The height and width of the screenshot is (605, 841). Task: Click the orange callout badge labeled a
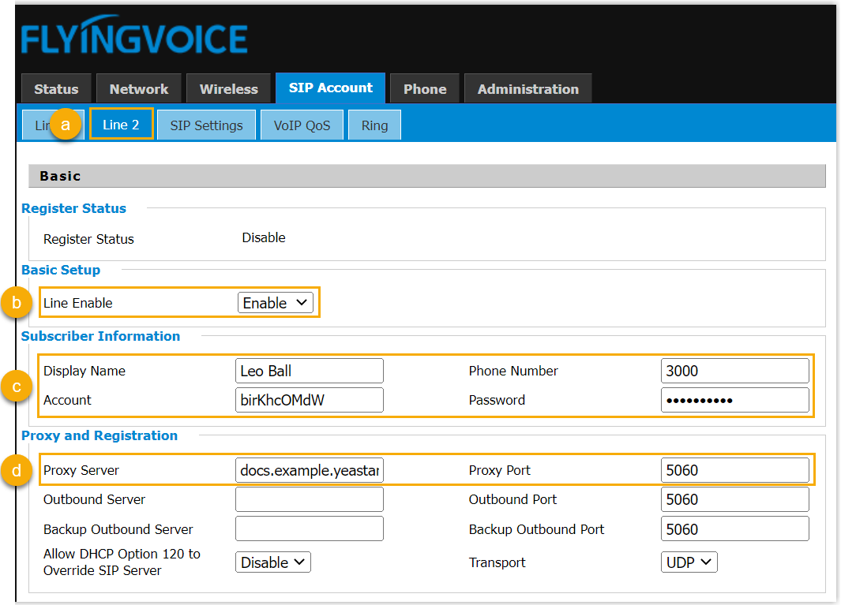66,125
